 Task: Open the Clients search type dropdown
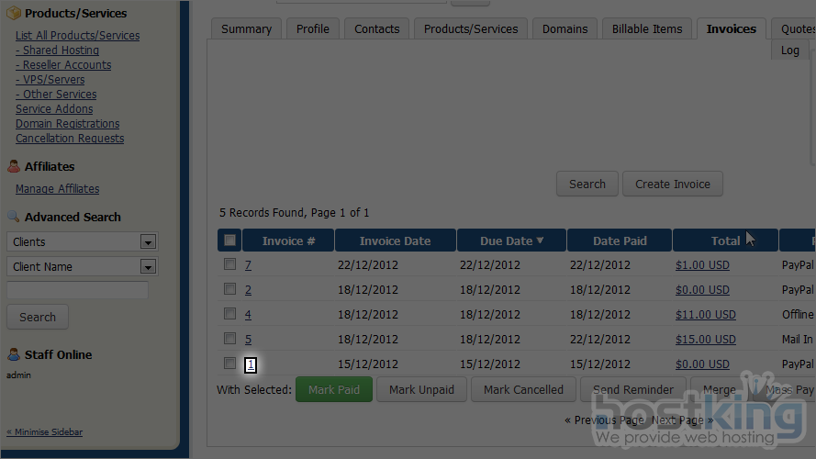coord(147,242)
